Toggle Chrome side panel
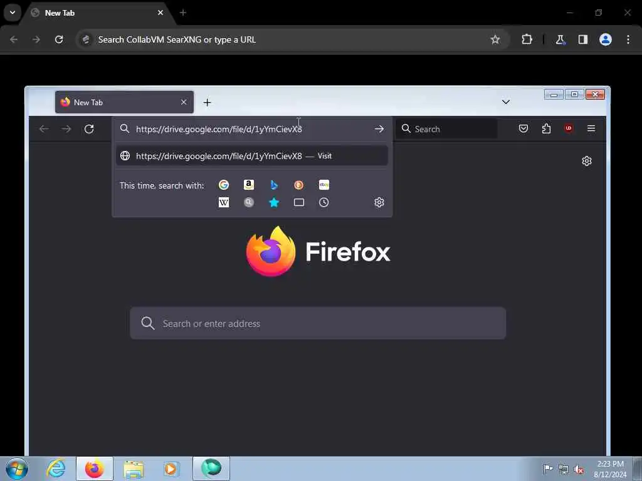Image resolution: width=642 pixels, height=481 pixels. click(583, 39)
